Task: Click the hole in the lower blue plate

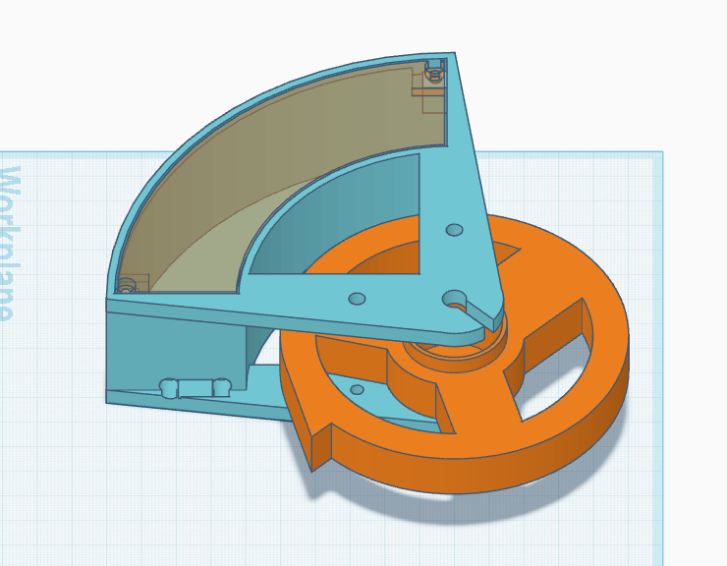Action: [x=357, y=390]
